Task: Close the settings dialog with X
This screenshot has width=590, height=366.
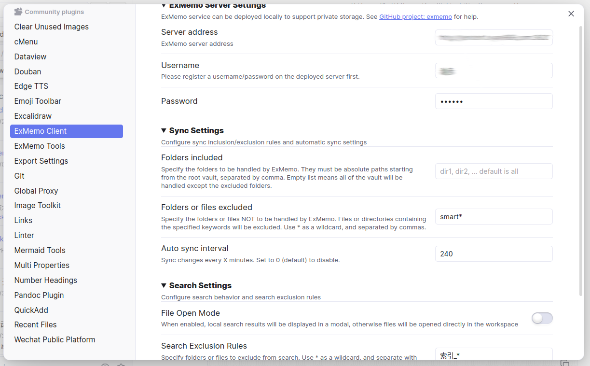Action: pos(571,14)
